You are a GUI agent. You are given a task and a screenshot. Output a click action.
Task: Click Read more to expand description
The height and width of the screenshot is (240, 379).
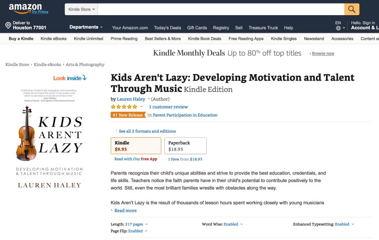(125, 211)
